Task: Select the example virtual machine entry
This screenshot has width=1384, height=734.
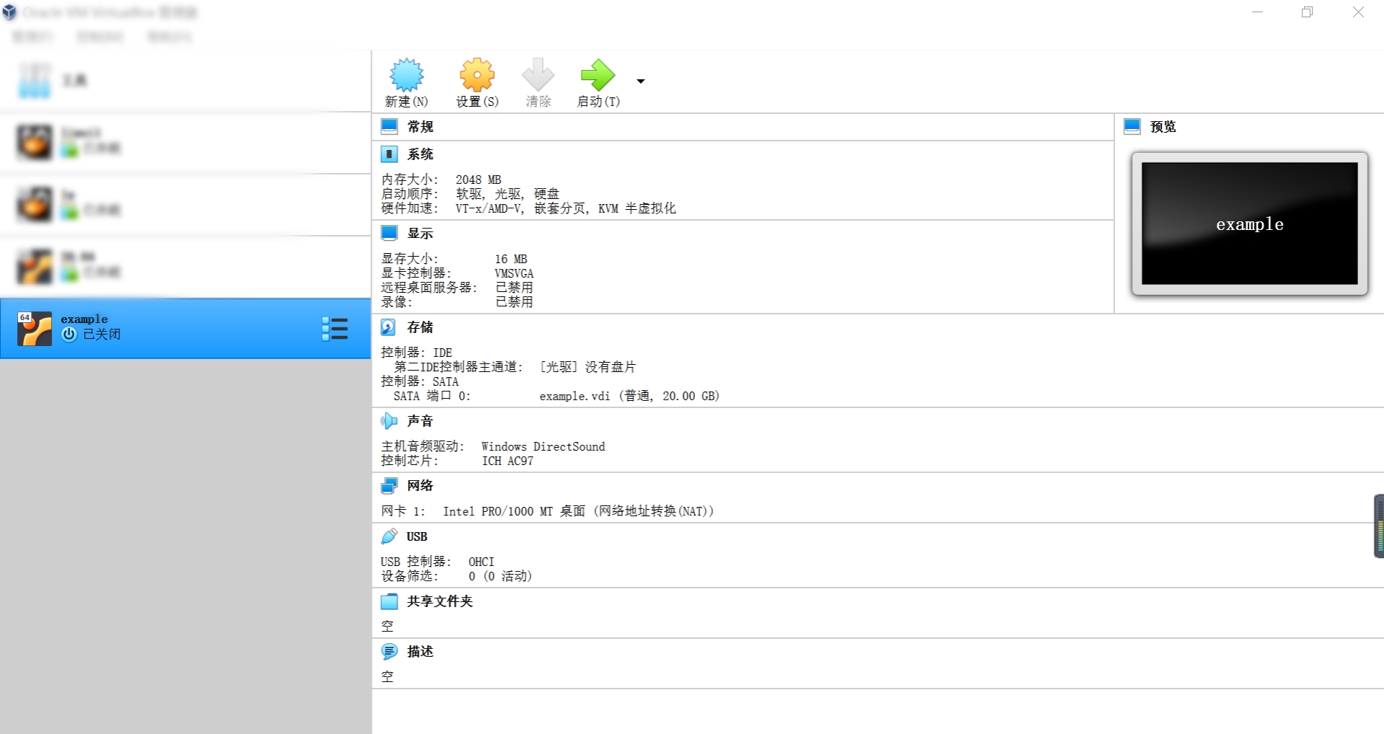Action: pyautogui.click(x=185, y=329)
